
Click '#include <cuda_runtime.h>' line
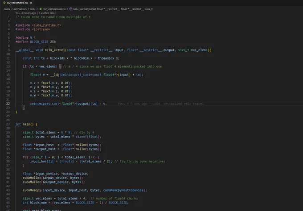point(38,25)
